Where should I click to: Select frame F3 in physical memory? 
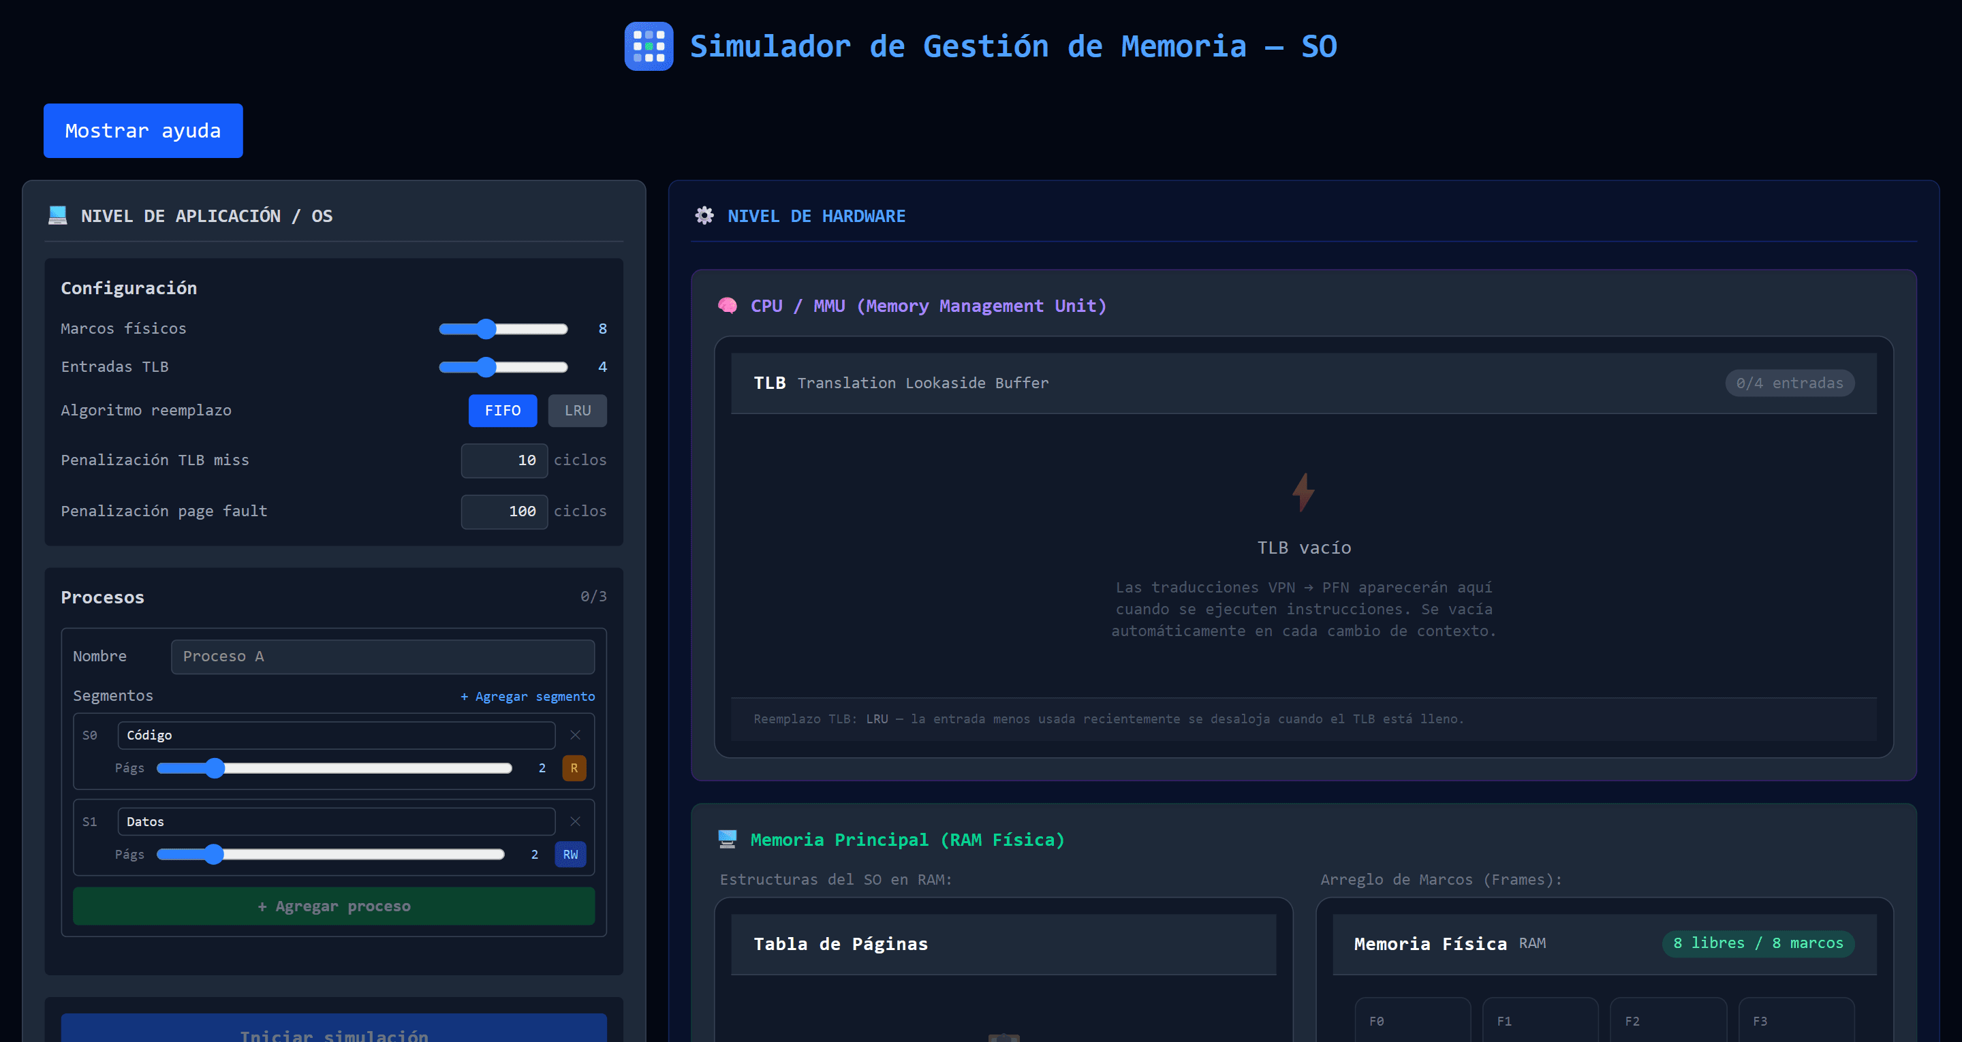(1796, 1021)
